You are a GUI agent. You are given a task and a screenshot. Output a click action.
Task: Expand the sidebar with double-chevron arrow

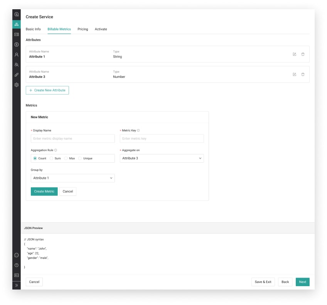[x=17, y=285]
